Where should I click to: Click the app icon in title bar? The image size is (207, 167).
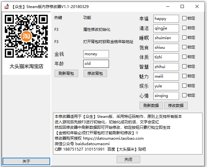point(7,6)
